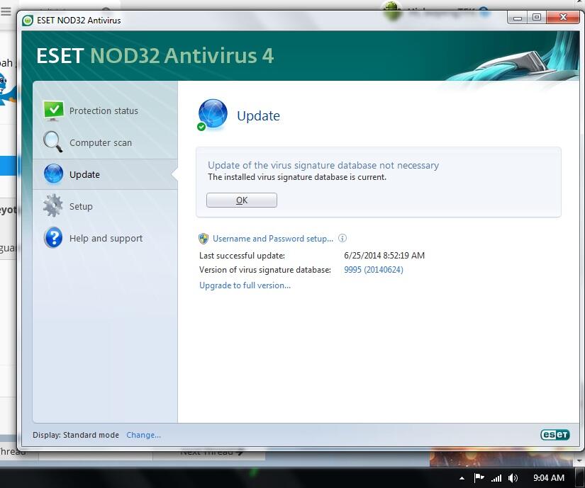The width and height of the screenshot is (585, 488).
Task: Click 'The installed virus signature database is current'
Action: [297, 177]
